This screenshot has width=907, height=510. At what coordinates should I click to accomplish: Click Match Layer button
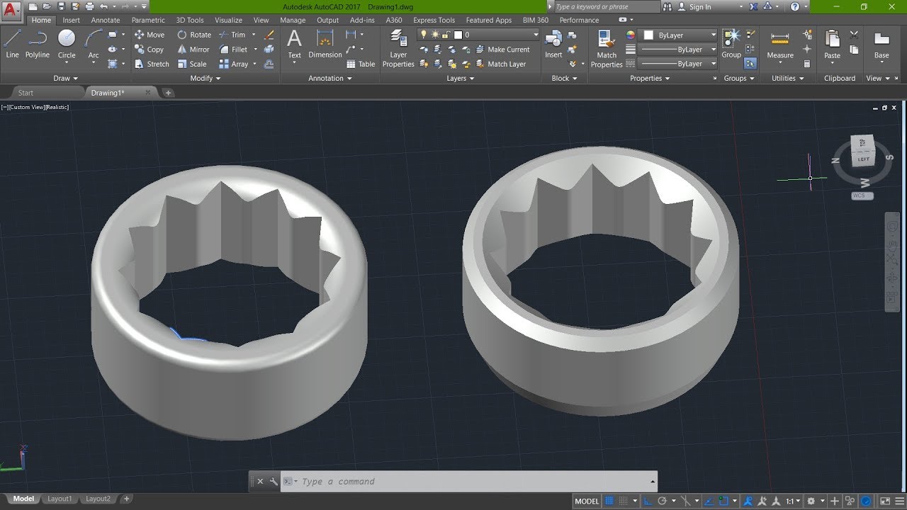500,64
